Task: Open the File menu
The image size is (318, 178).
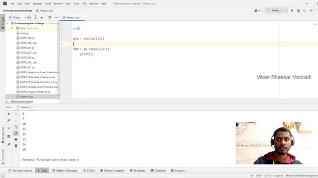Action: (12, 3)
